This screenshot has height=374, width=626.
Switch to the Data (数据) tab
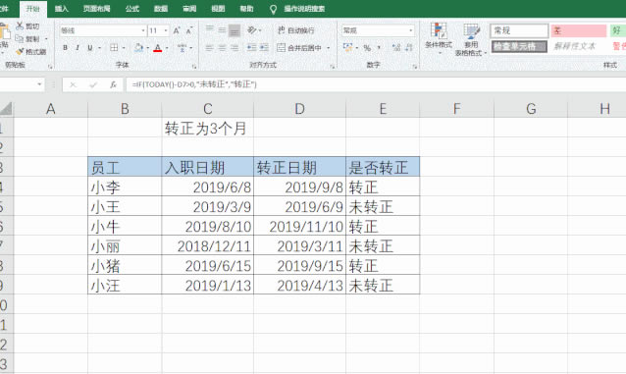tap(161, 9)
